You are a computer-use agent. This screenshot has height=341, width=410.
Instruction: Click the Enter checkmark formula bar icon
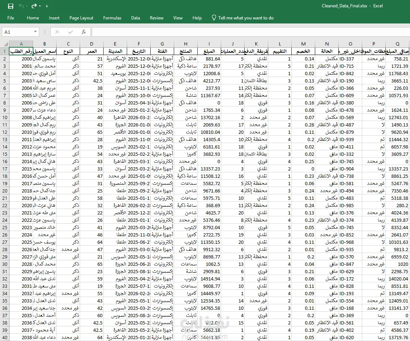point(71,32)
